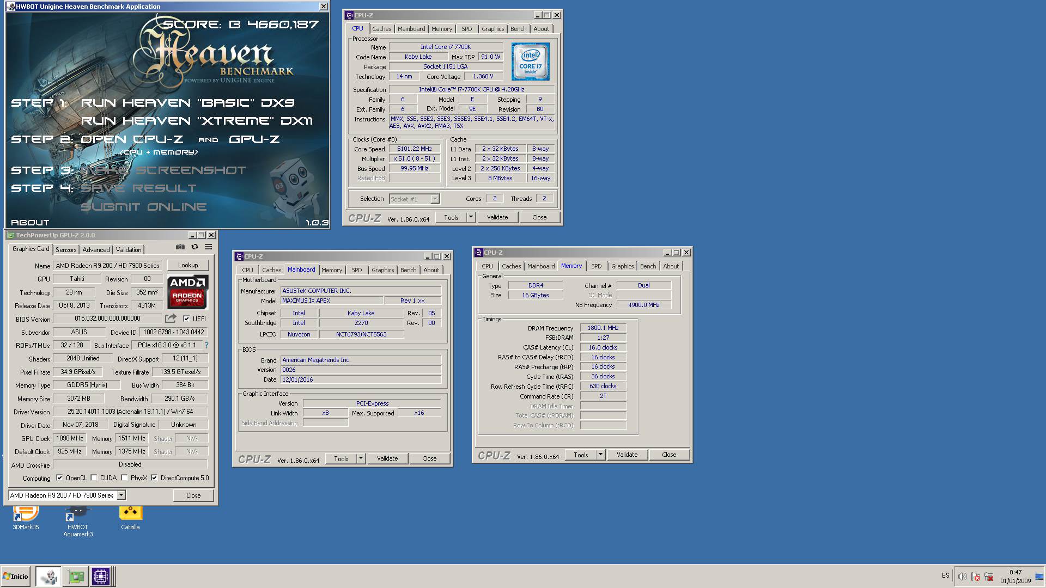Click the Intel Core i7 logo in CPU-Z
Image resolution: width=1046 pixels, height=588 pixels.
point(531,62)
